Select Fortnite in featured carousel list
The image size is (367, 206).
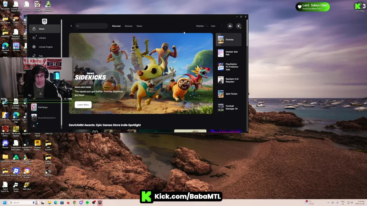point(229,40)
